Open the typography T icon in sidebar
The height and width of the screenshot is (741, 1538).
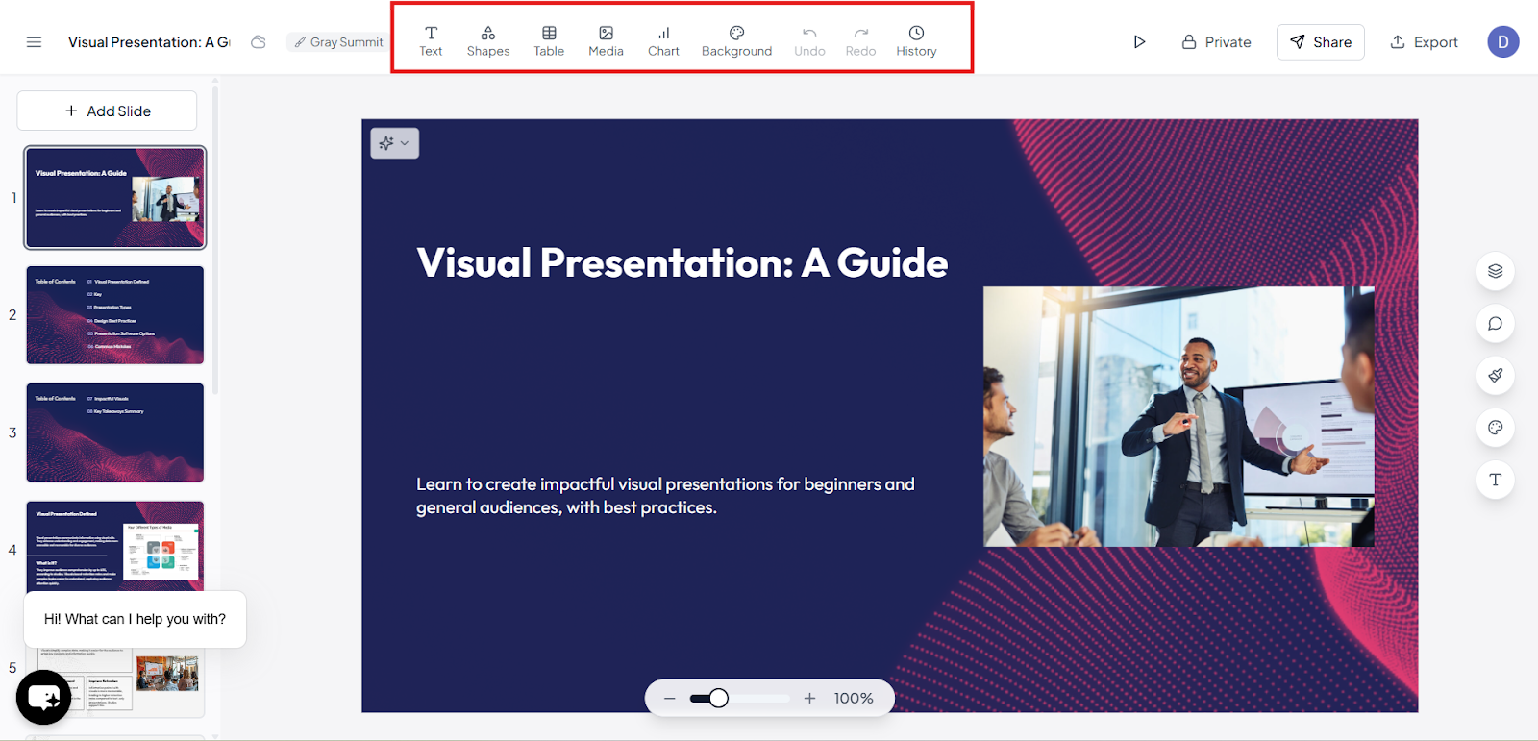1495,480
